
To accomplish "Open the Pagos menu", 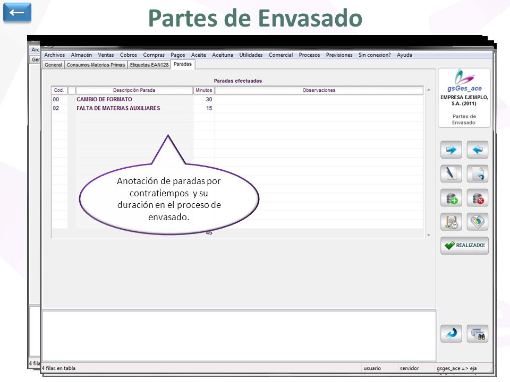I will point(177,55).
